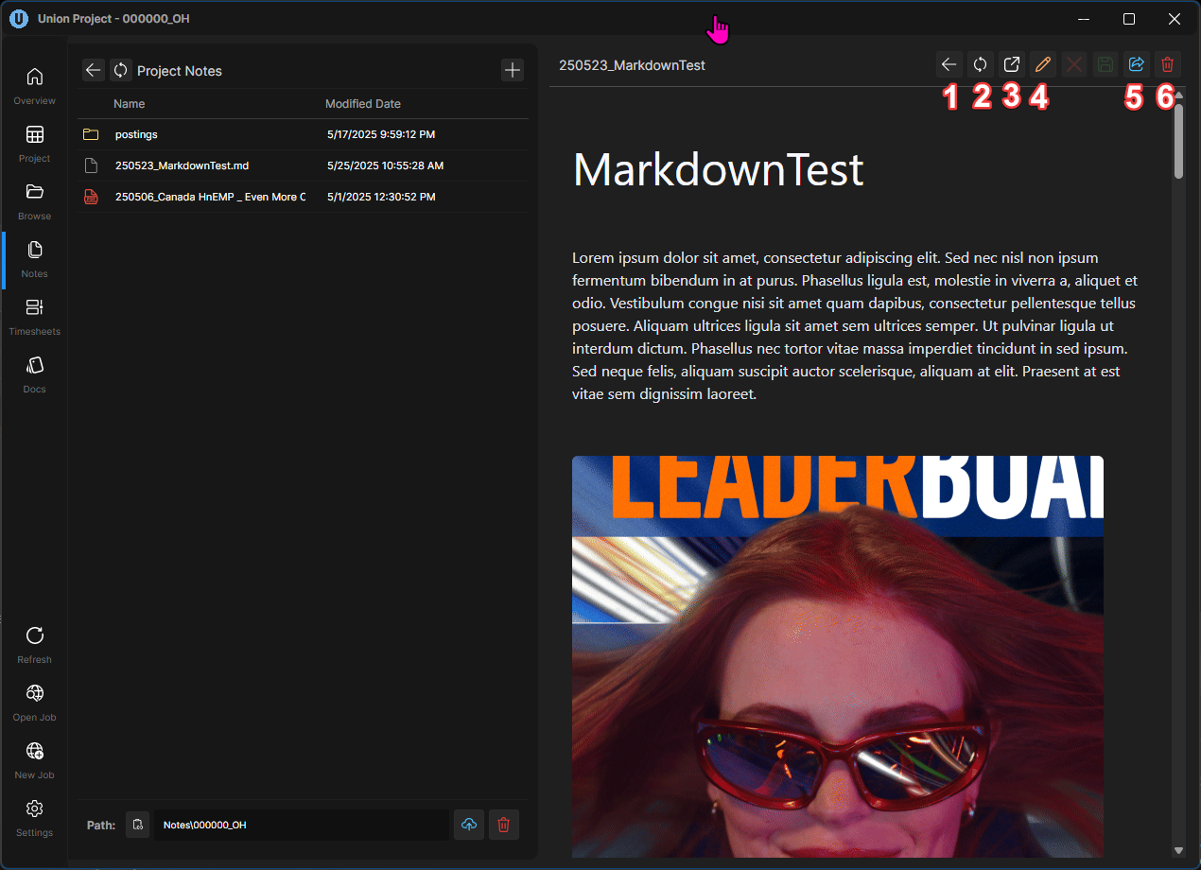1201x870 pixels.
Task: Close the Union Project window
Action: coord(1175,19)
